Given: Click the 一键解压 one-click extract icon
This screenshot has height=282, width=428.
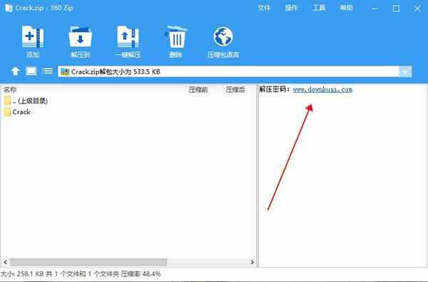Looking at the screenshot, I should [x=128, y=41].
